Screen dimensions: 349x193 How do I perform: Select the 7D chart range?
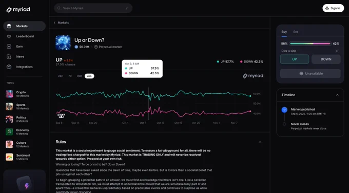[x=70, y=76]
